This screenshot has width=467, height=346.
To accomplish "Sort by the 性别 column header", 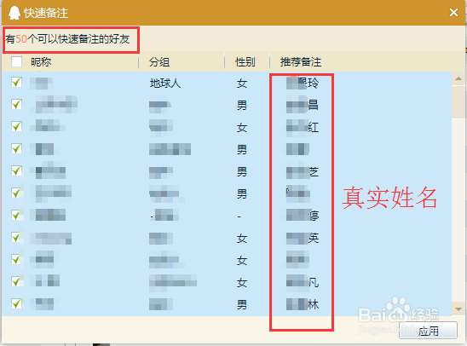I will [245, 62].
